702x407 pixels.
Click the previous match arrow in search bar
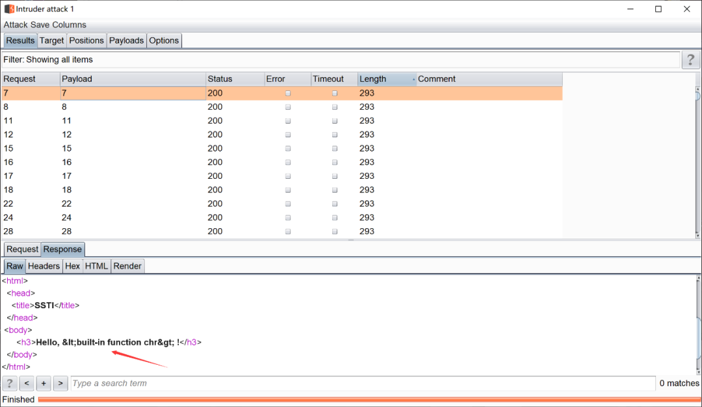click(27, 383)
